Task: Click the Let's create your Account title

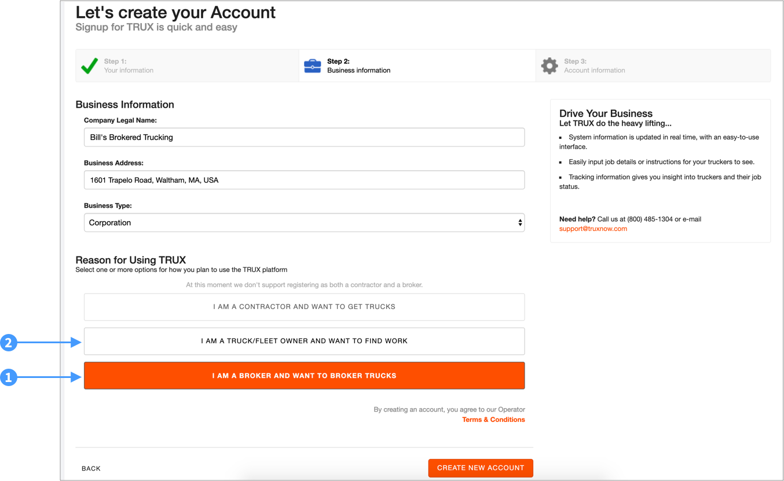Action: (175, 12)
